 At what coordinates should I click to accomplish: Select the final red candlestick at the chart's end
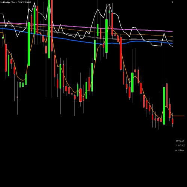click(x=172, y=121)
